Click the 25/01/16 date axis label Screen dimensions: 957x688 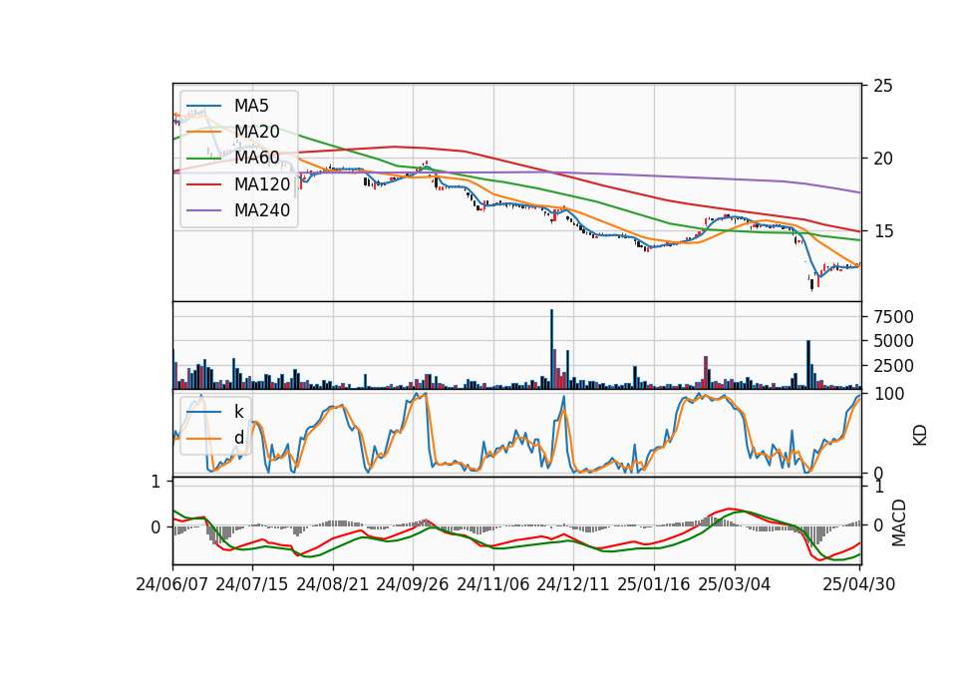point(654,584)
